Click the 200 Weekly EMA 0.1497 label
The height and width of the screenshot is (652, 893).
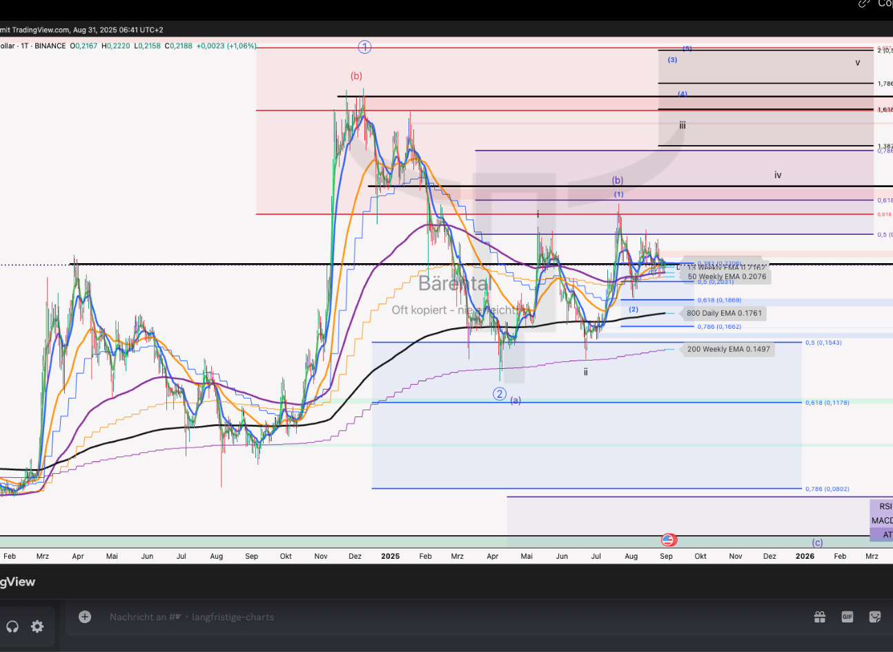pyautogui.click(x=728, y=349)
